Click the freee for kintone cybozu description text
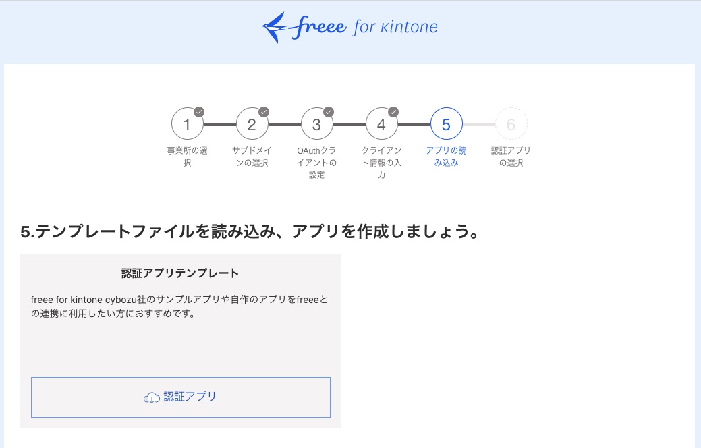The width and height of the screenshot is (701, 448). click(x=179, y=306)
